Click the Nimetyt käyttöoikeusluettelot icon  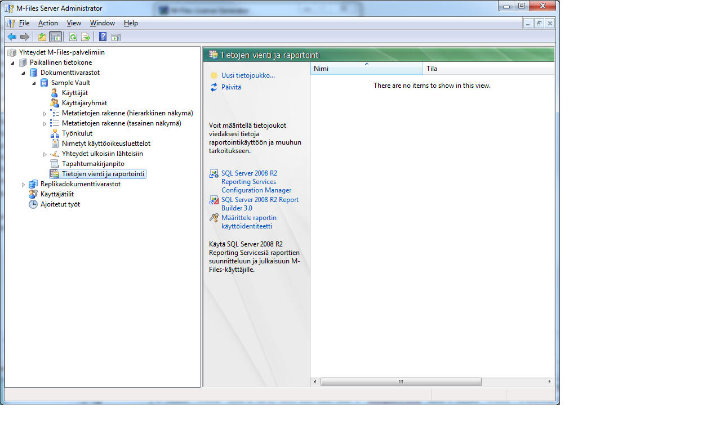pos(55,144)
